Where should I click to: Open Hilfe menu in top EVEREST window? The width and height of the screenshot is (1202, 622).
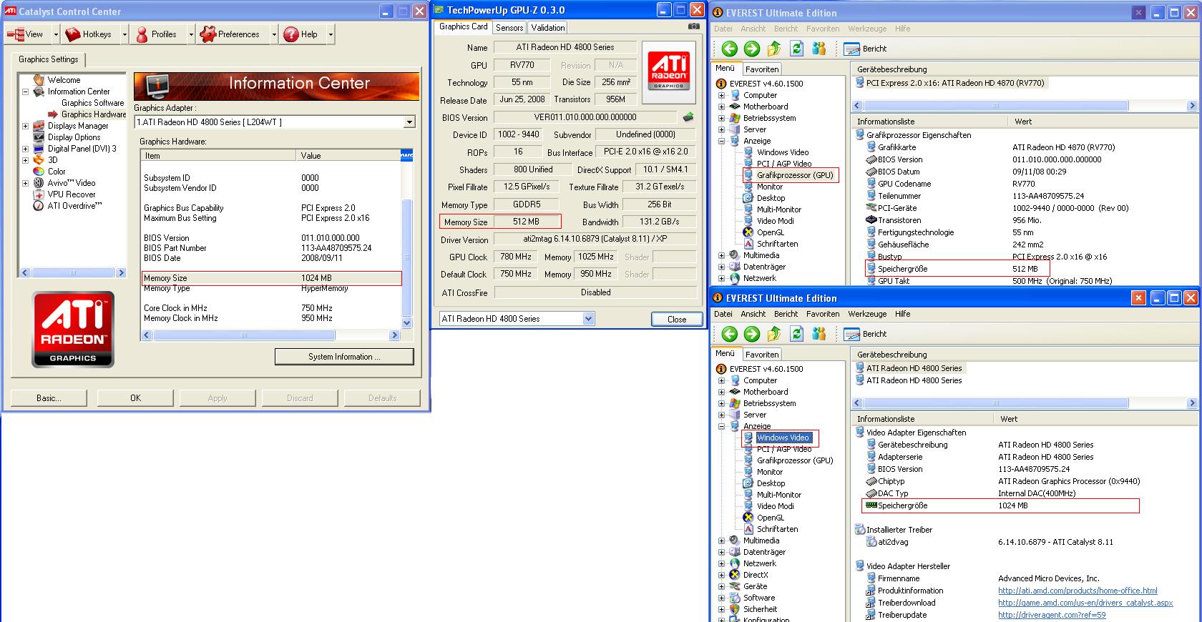[902, 29]
